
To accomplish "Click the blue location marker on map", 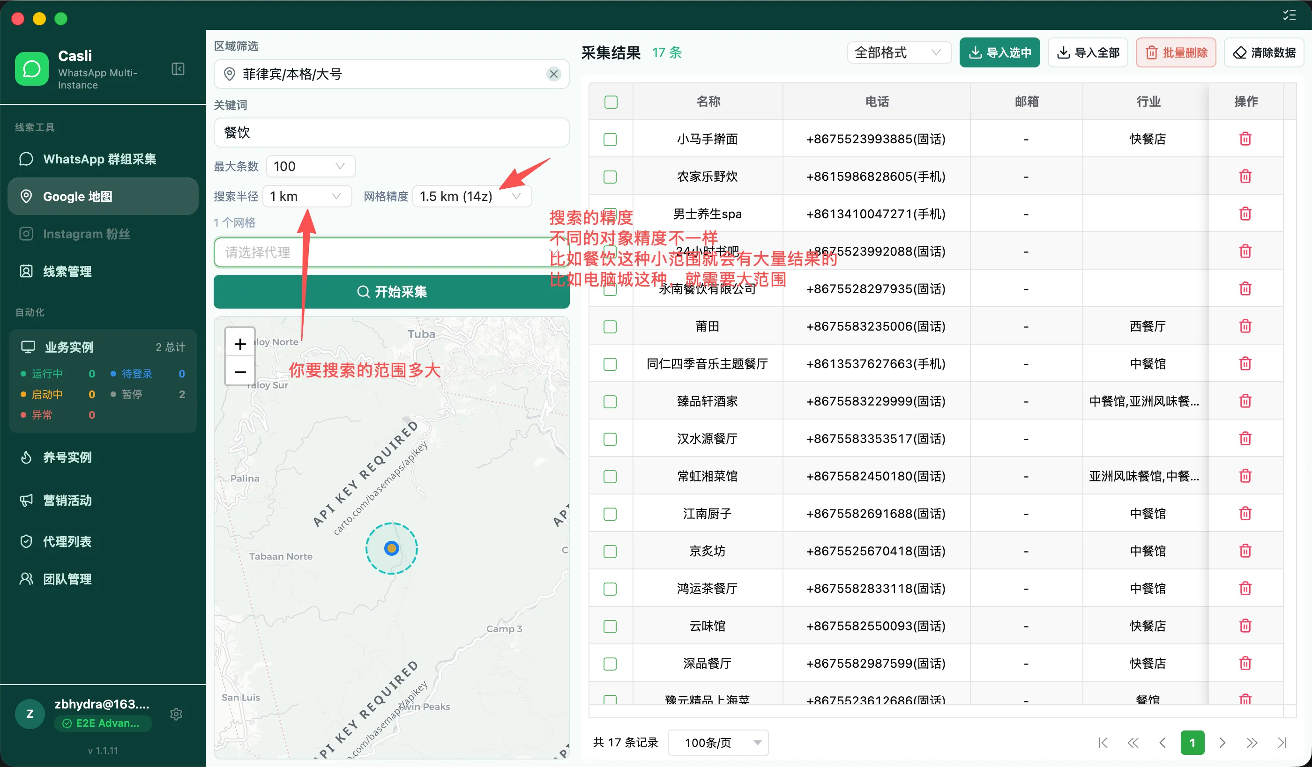I will (391, 548).
